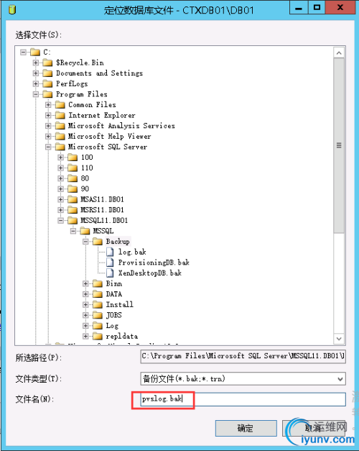Click the ProvisioningDB.bak file icon
Image resolution: width=359 pixels, height=451 pixels.
(110, 263)
